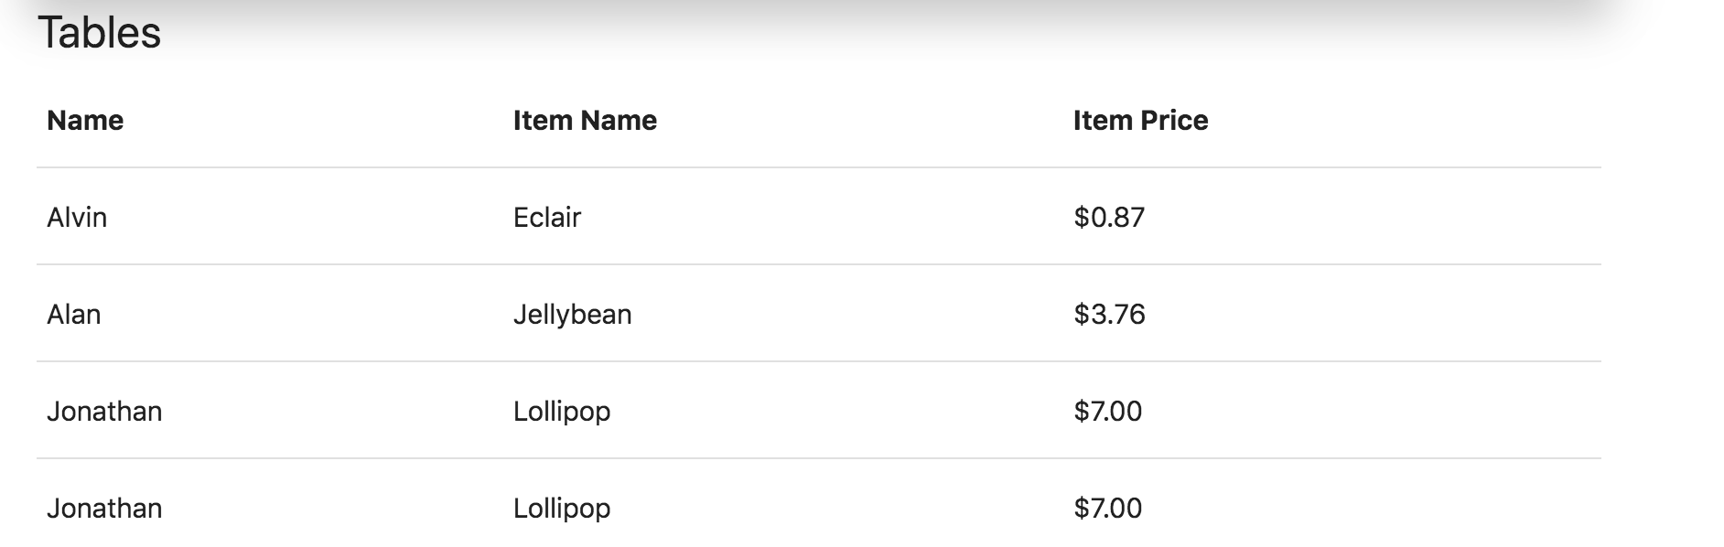
Task: Click the first Jonathan name cell
Action: pyautogui.click(x=104, y=412)
